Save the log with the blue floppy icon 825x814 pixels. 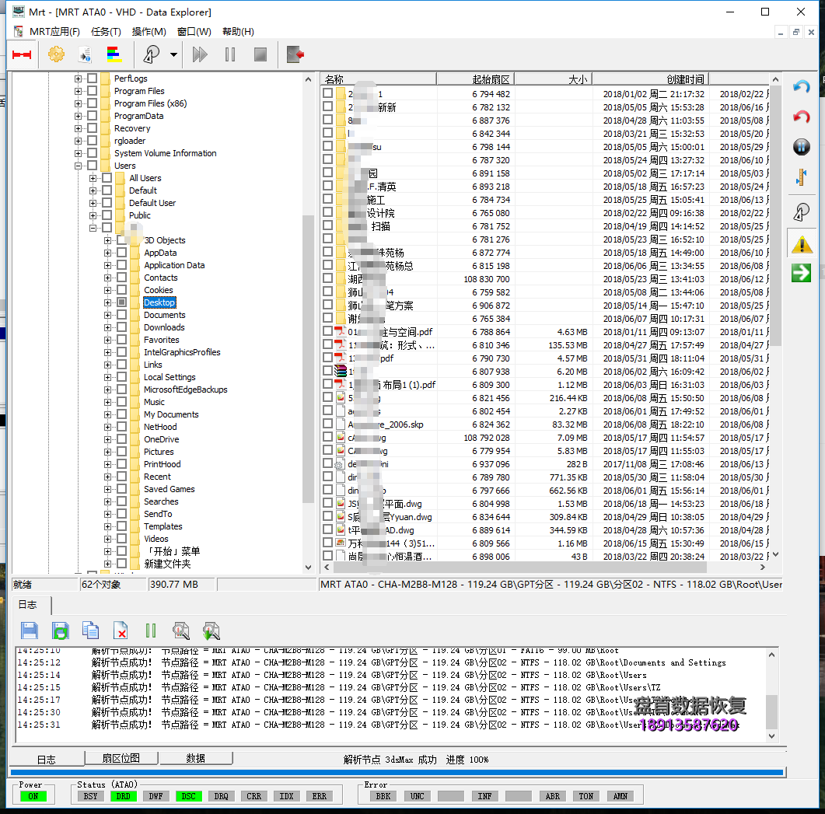30,631
